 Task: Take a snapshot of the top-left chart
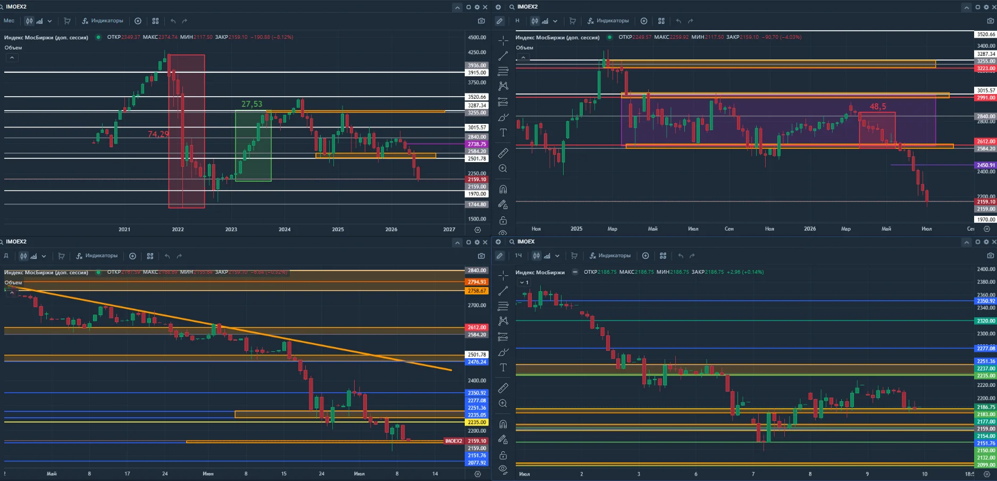[481, 21]
